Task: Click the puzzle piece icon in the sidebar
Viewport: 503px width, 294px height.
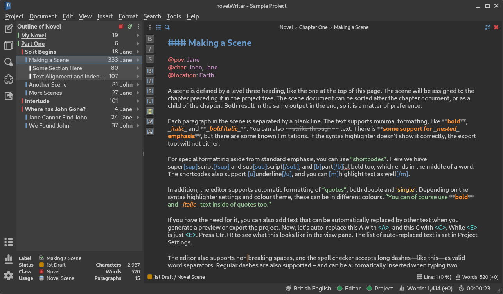Action: pos(8,79)
